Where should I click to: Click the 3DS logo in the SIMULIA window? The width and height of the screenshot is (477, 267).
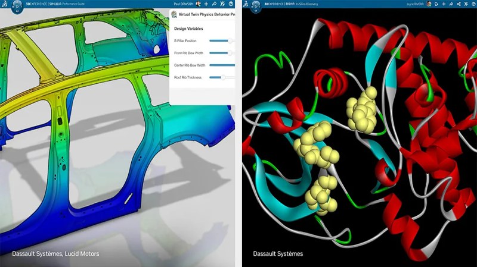click(x=4, y=4)
